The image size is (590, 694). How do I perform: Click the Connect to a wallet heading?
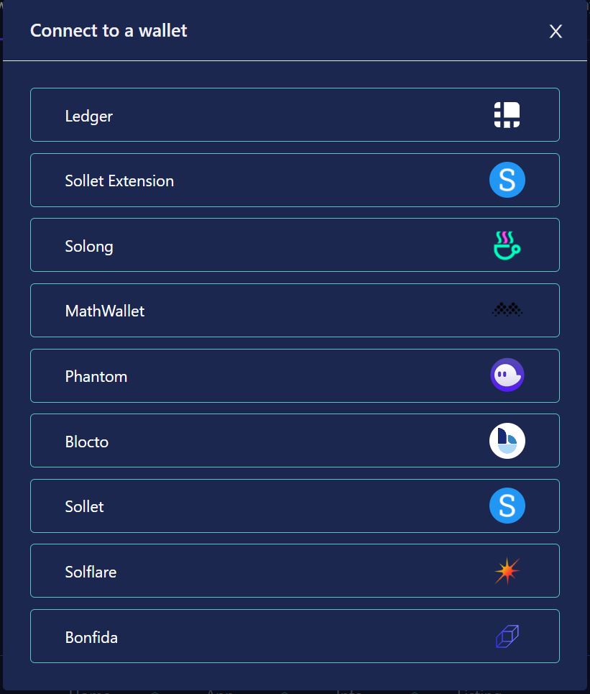click(109, 30)
